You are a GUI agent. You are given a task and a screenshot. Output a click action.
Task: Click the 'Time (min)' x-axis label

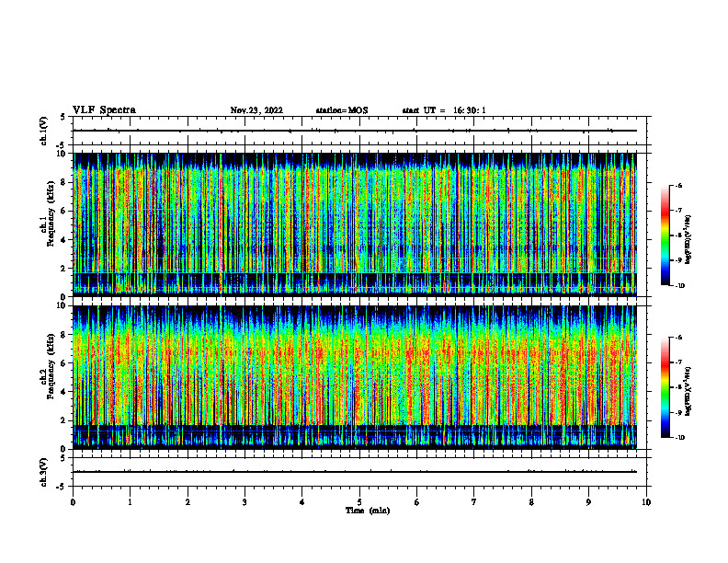[368, 511]
